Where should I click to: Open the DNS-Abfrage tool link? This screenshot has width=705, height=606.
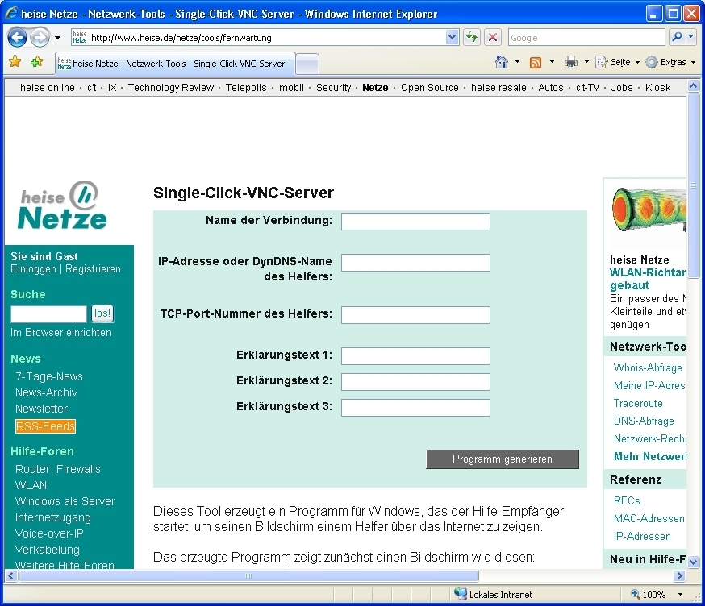[x=644, y=421]
